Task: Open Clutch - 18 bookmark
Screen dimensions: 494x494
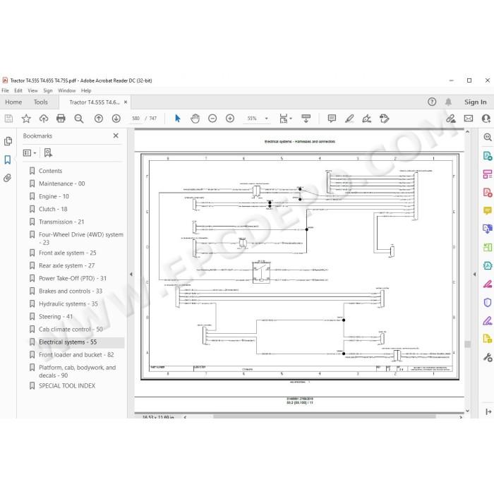Action: click(53, 209)
